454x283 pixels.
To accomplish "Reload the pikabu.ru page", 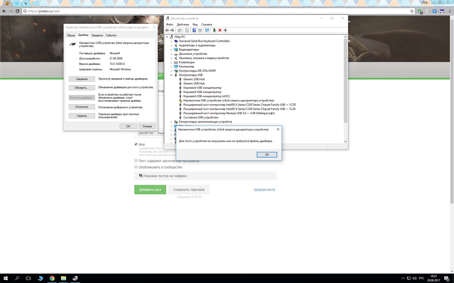I will pos(18,11).
